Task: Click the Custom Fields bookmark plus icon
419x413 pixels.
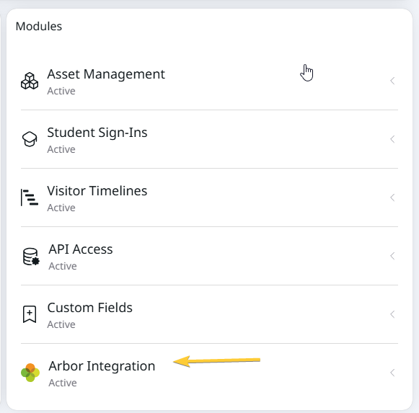Action: (x=30, y=314)
